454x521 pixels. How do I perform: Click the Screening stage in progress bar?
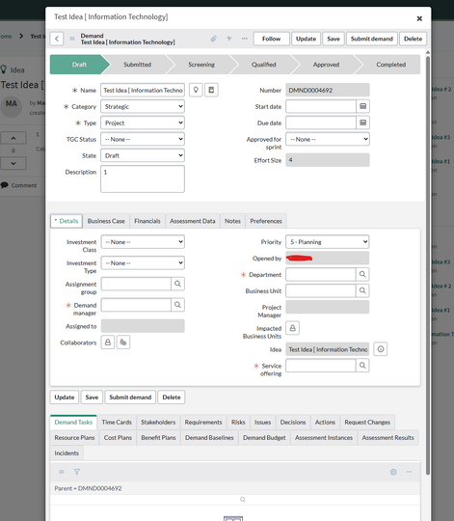[x=201, y=65]
